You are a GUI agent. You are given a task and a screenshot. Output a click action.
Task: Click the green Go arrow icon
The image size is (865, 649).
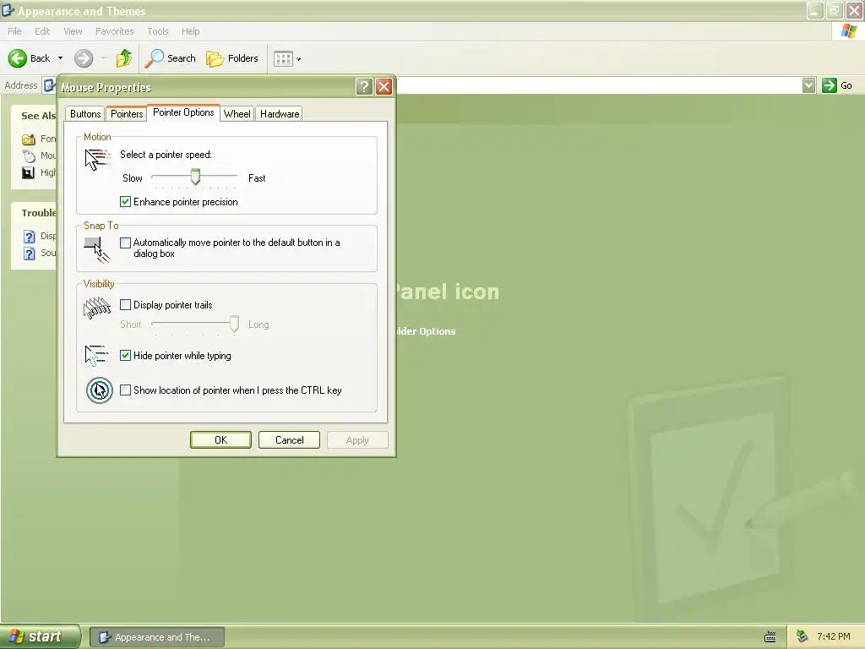coord(830,85)
